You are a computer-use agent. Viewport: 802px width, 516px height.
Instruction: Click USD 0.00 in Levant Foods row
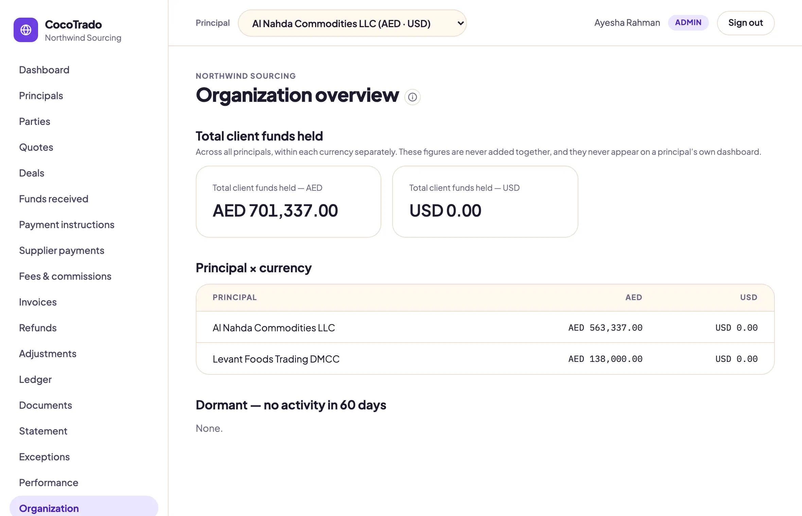tap(736, 359)
